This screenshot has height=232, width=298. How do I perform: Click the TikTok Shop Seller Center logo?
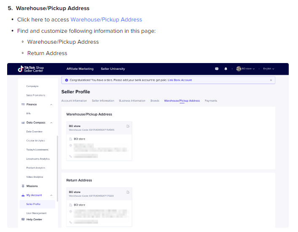click(31, 69)
